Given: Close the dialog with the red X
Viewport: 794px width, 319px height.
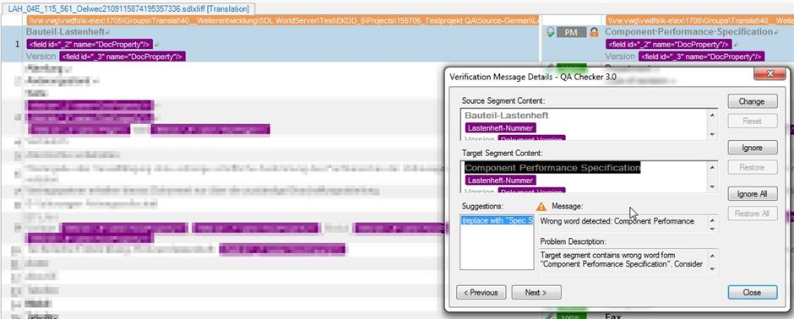Looking at the screenshot, I should click(x=770, y=73).
